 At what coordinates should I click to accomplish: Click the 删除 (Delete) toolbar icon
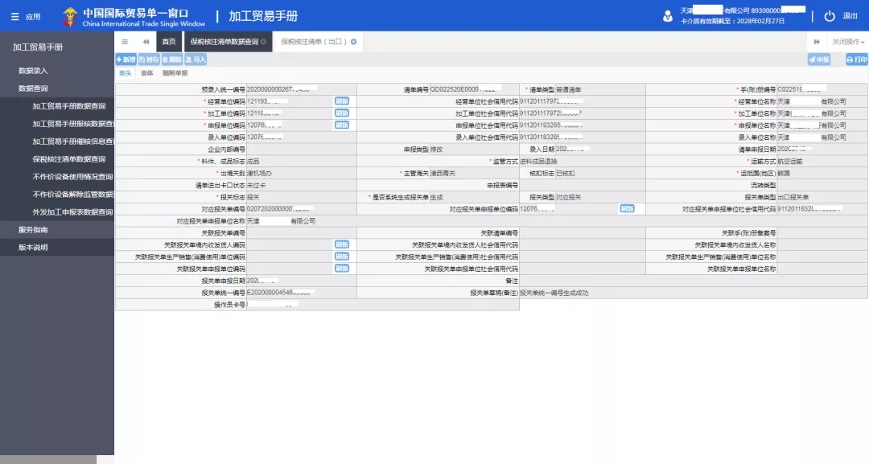[x=173, y=59]
